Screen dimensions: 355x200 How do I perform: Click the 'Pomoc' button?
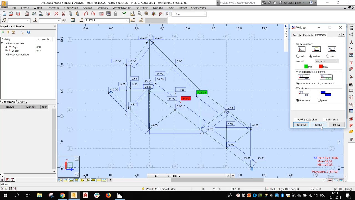(337, 125)
